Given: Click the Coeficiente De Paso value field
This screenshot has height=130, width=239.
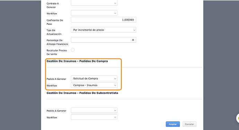Looking at the screenshot, I should [x=104, y=20].
